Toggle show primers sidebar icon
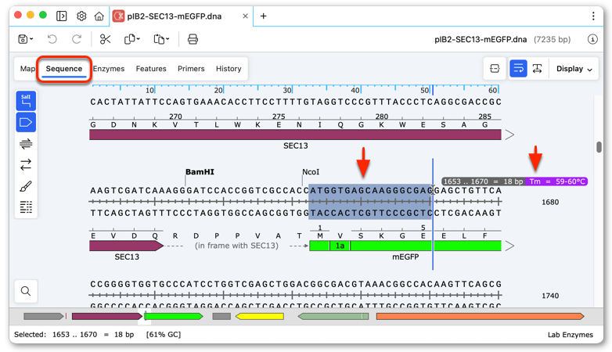The height and width of the screenshot is (352, 612). coord(26,144)
